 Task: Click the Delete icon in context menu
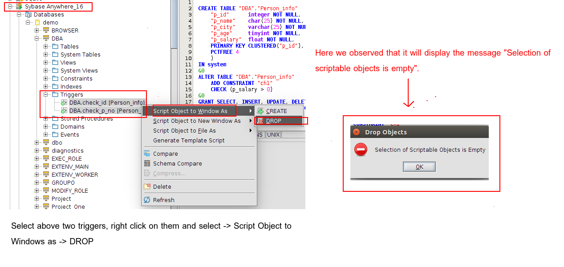click(147, 187)
